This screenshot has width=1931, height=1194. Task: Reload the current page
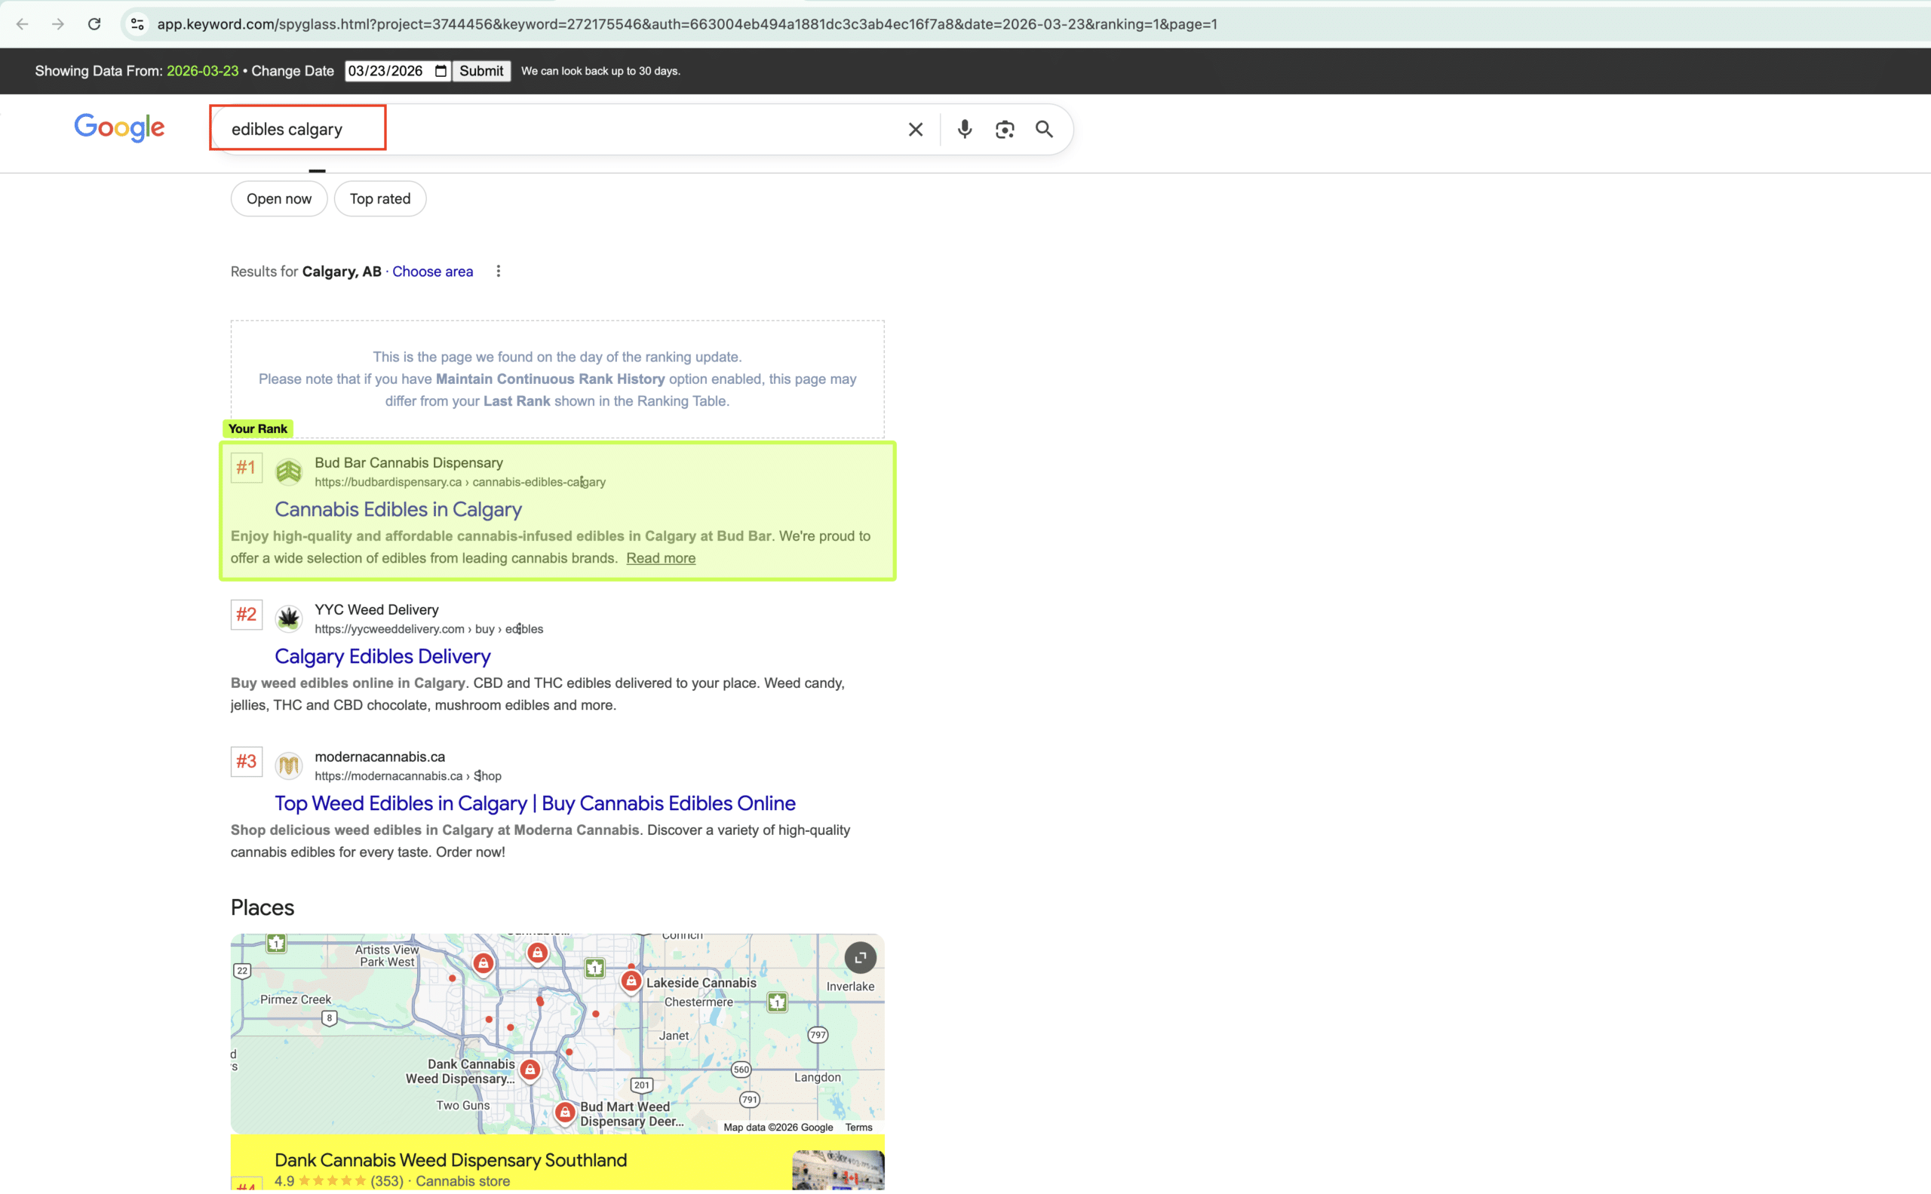94,23
